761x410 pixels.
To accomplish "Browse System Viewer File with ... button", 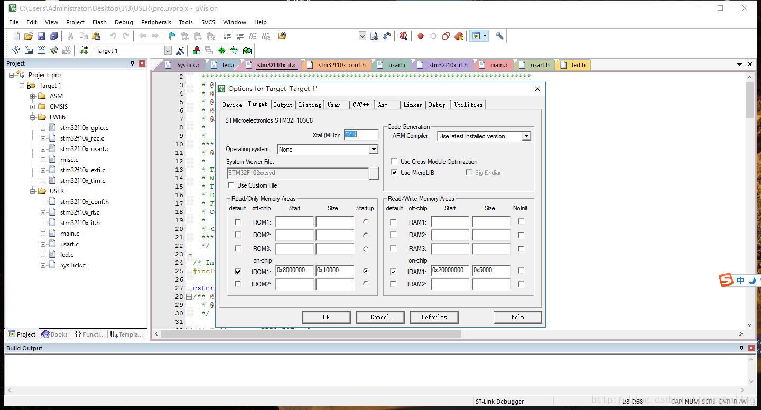I will [x=374, y=173].
